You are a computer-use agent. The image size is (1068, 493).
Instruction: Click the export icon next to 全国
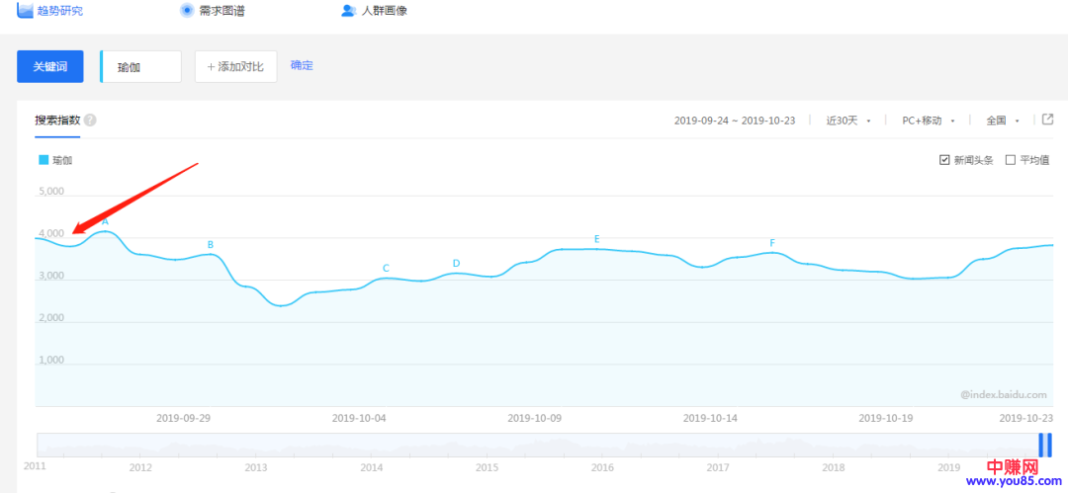pyautogui.click(x=1047, y=120)
